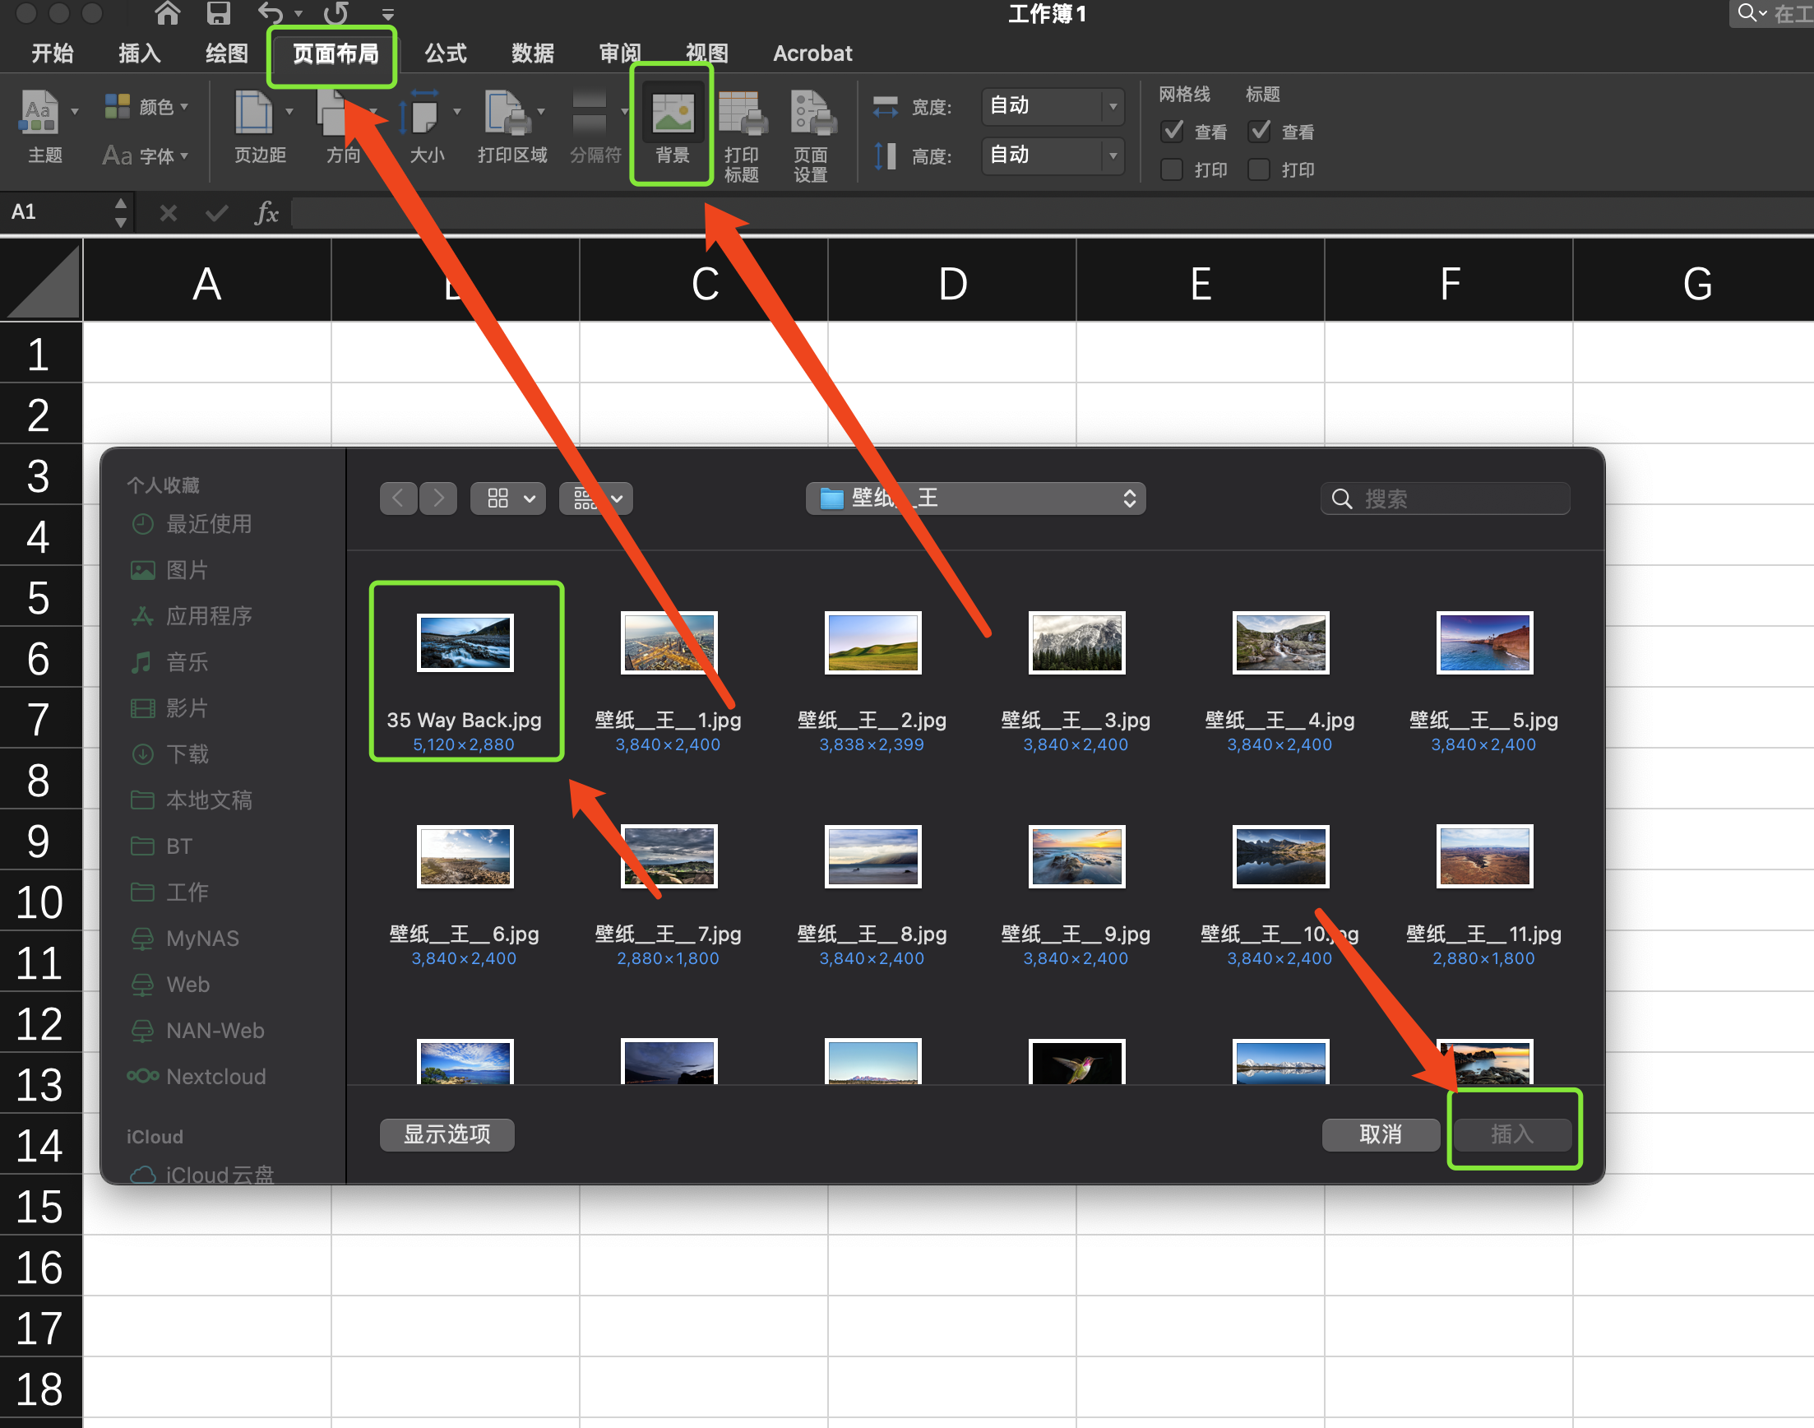
Task: Click the Print Area (打印区域) icon
Action: (x=507, y=113)
